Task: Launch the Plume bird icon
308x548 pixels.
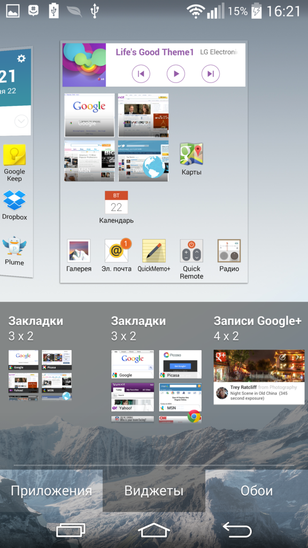Action: click(x=14, y=246)
